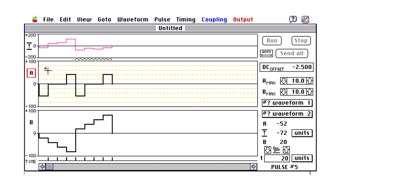This screenshot has height=192, width=396.
Task: Go to next pulse with up arrow
Action: pos(286,150)
